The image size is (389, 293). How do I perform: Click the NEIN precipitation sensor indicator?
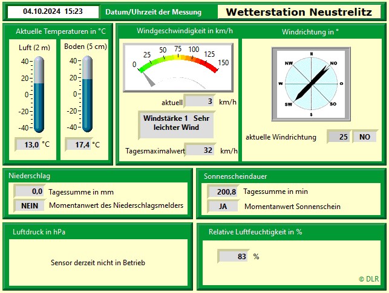29,205
